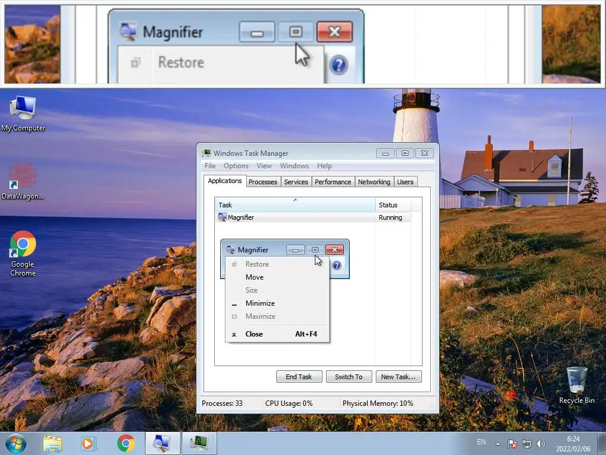Click the Magnifier help icon

[x=337, y=265]
